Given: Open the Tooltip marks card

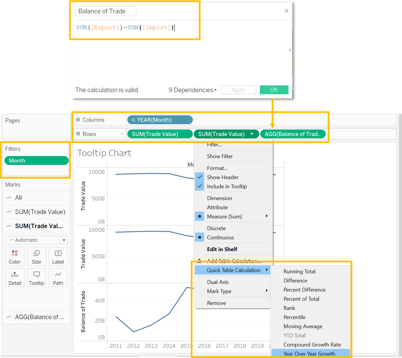Looking at the screenshot, I should (36, 278).
